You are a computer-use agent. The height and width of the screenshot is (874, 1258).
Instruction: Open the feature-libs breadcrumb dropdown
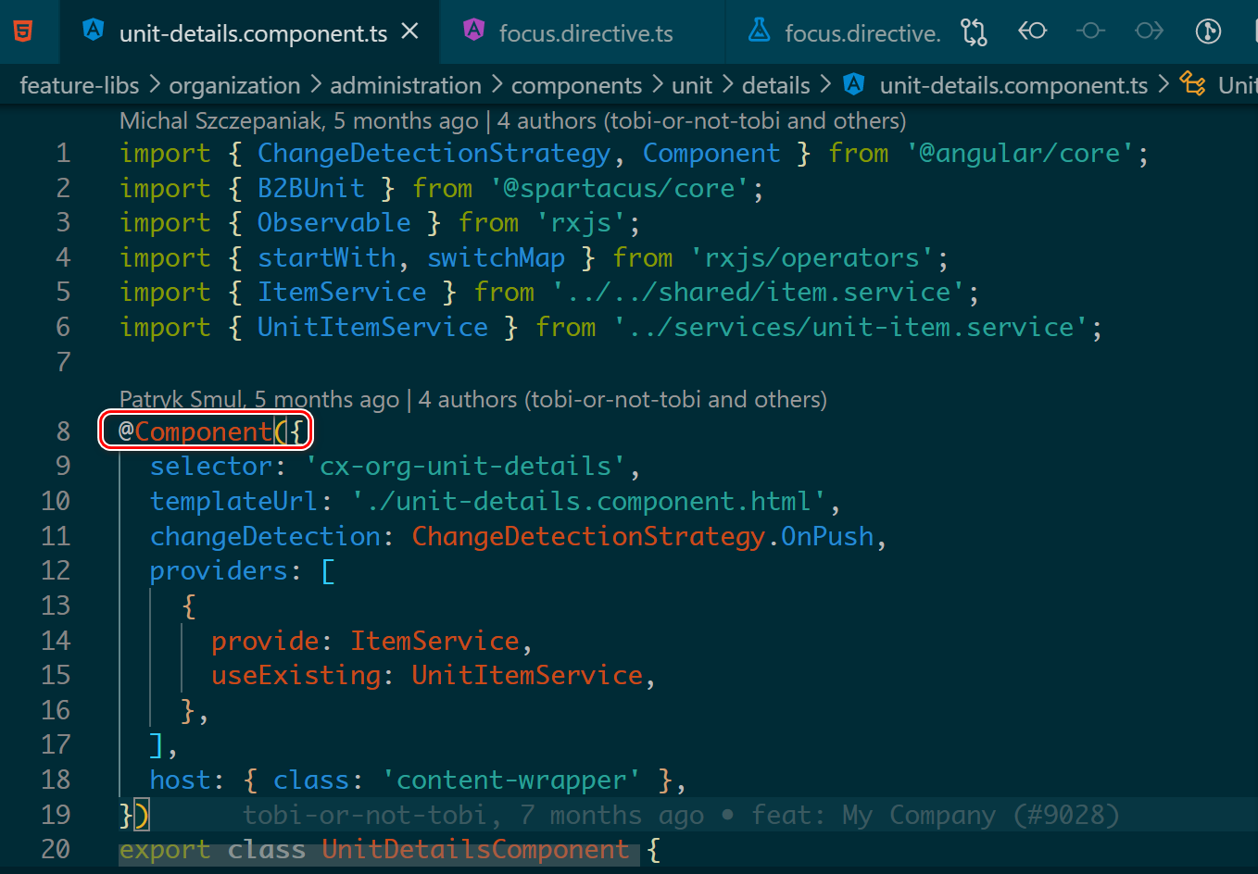click(x=80, y=86)
